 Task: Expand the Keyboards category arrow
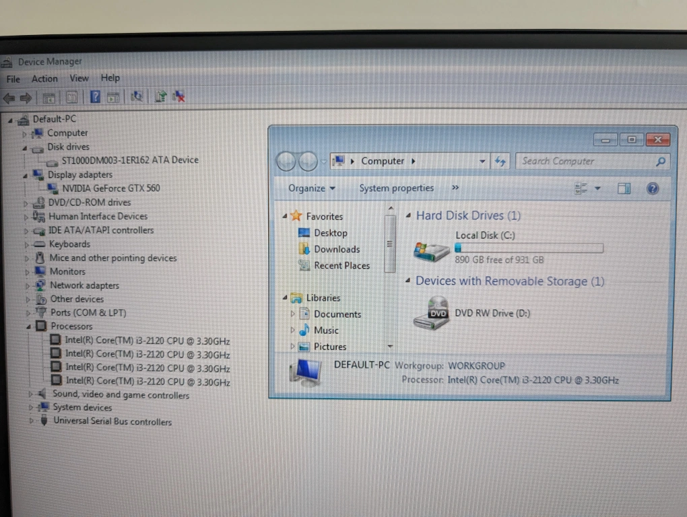pos(27,245)
